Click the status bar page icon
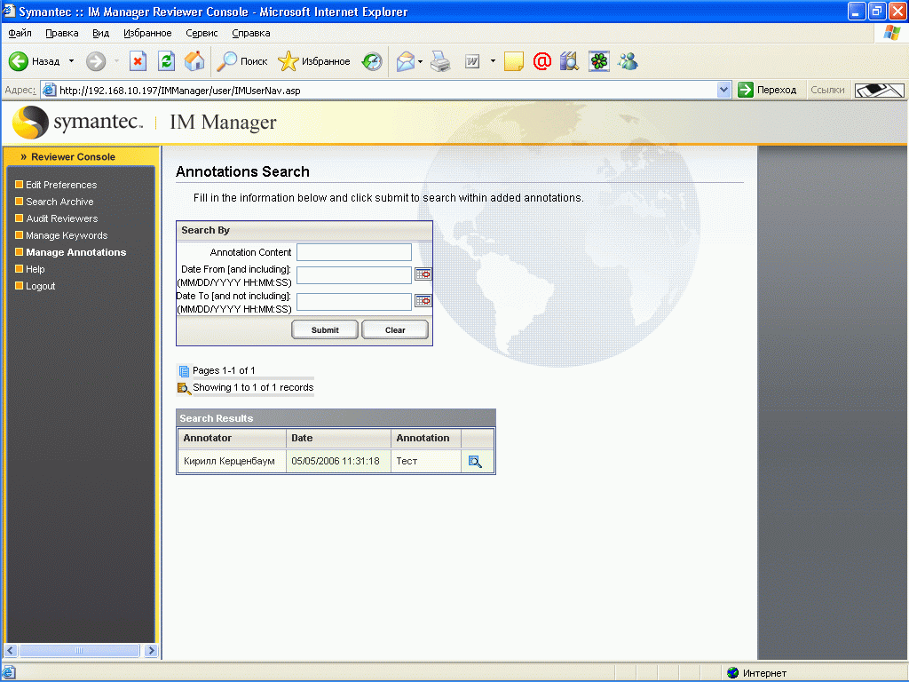Screen dimensions: 909x682 point(9,673)
